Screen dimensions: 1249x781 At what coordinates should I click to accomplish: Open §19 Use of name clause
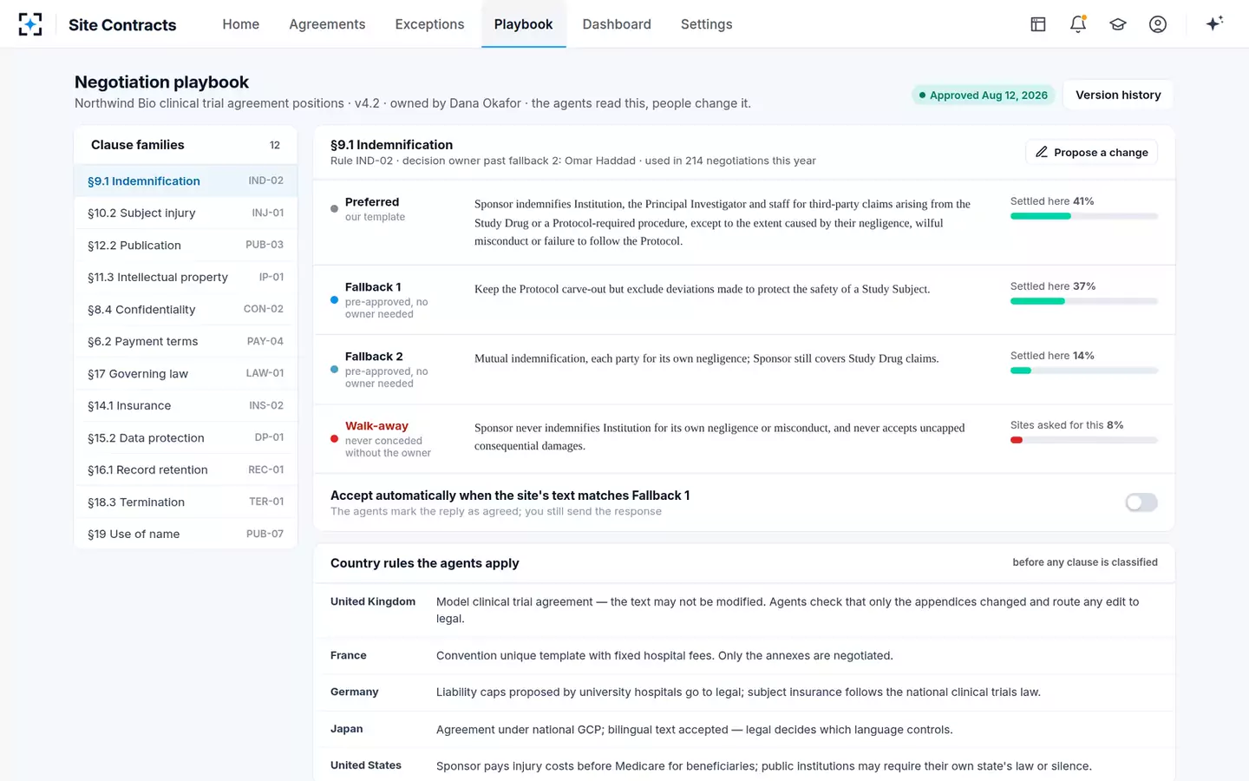coord(186,534)
